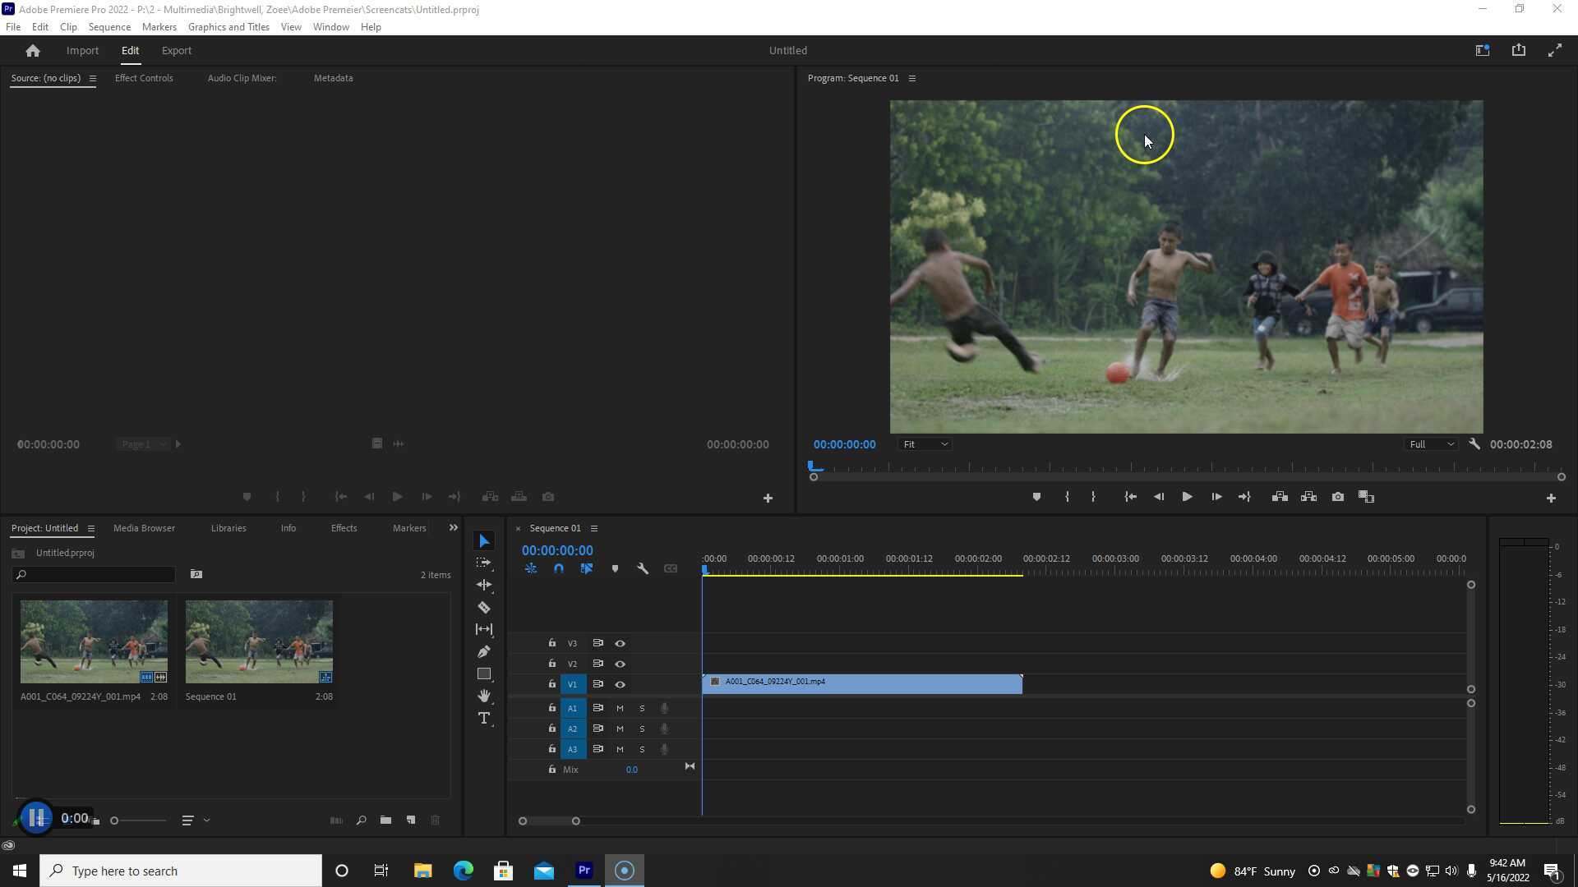
Task: Open the Sequence 01 panel menu
Action: (x=593, y=528)
